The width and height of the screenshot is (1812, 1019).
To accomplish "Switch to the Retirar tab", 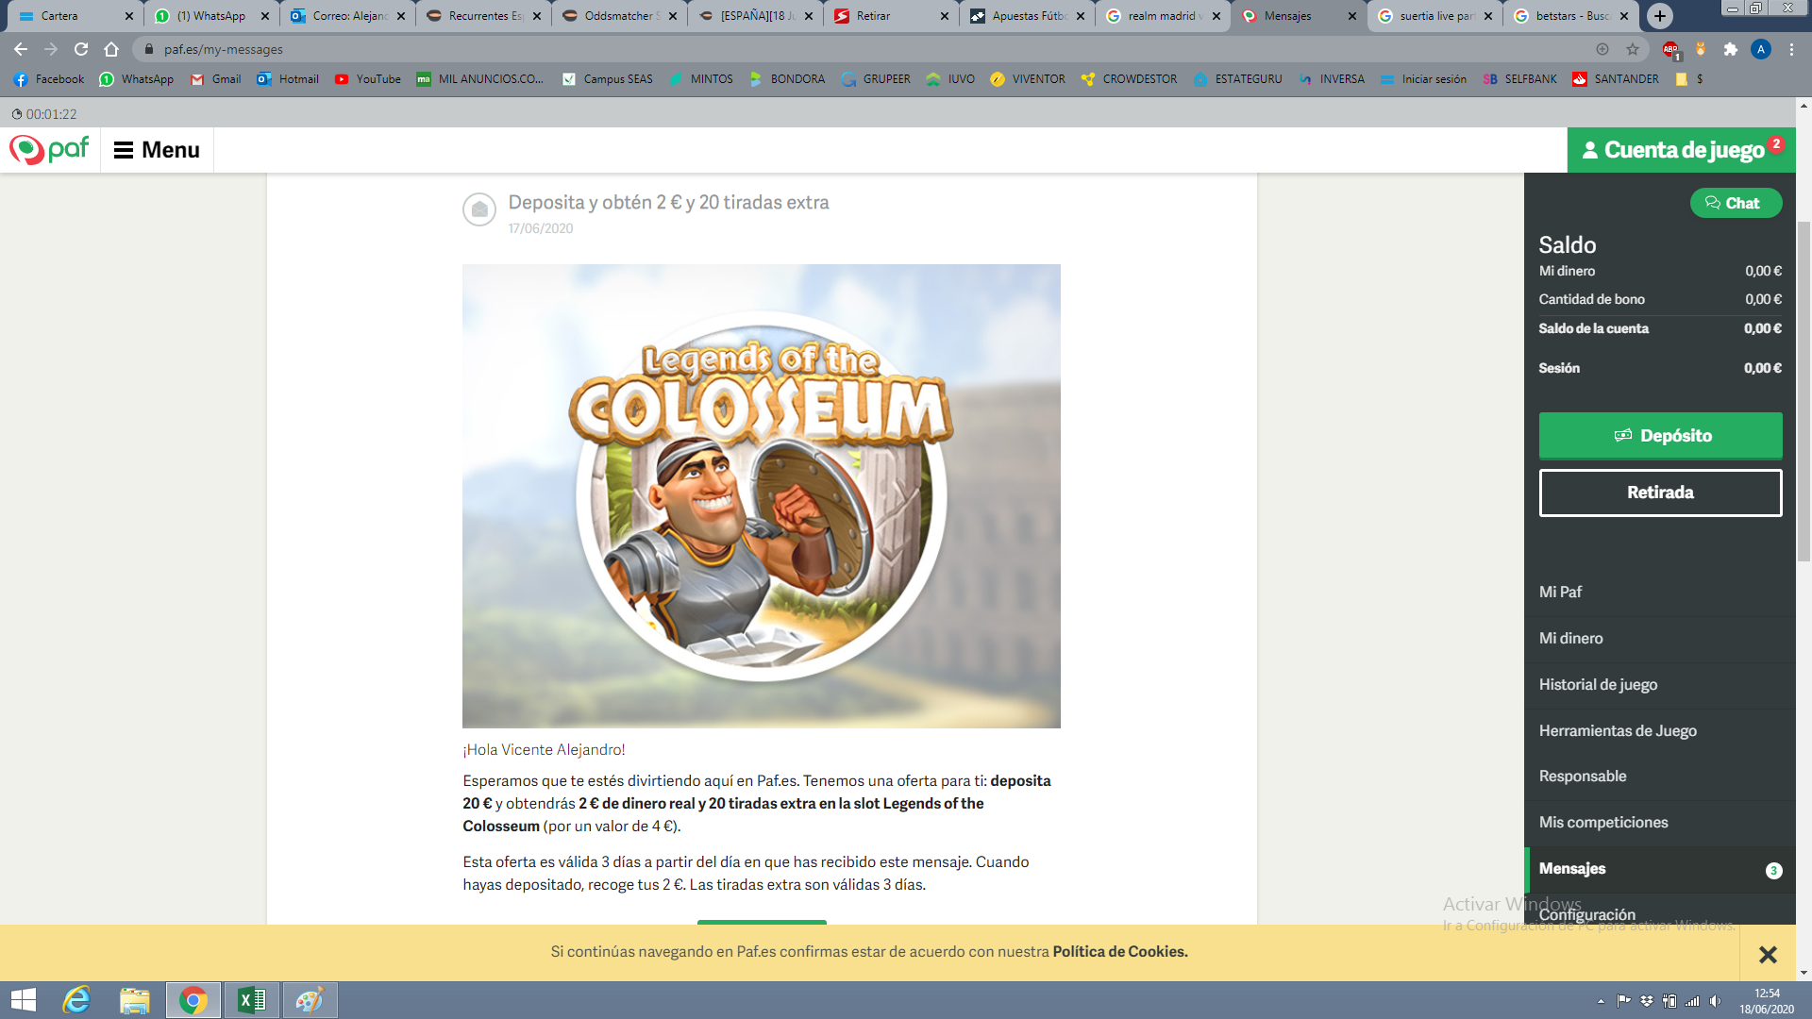I will click(891, 16).
